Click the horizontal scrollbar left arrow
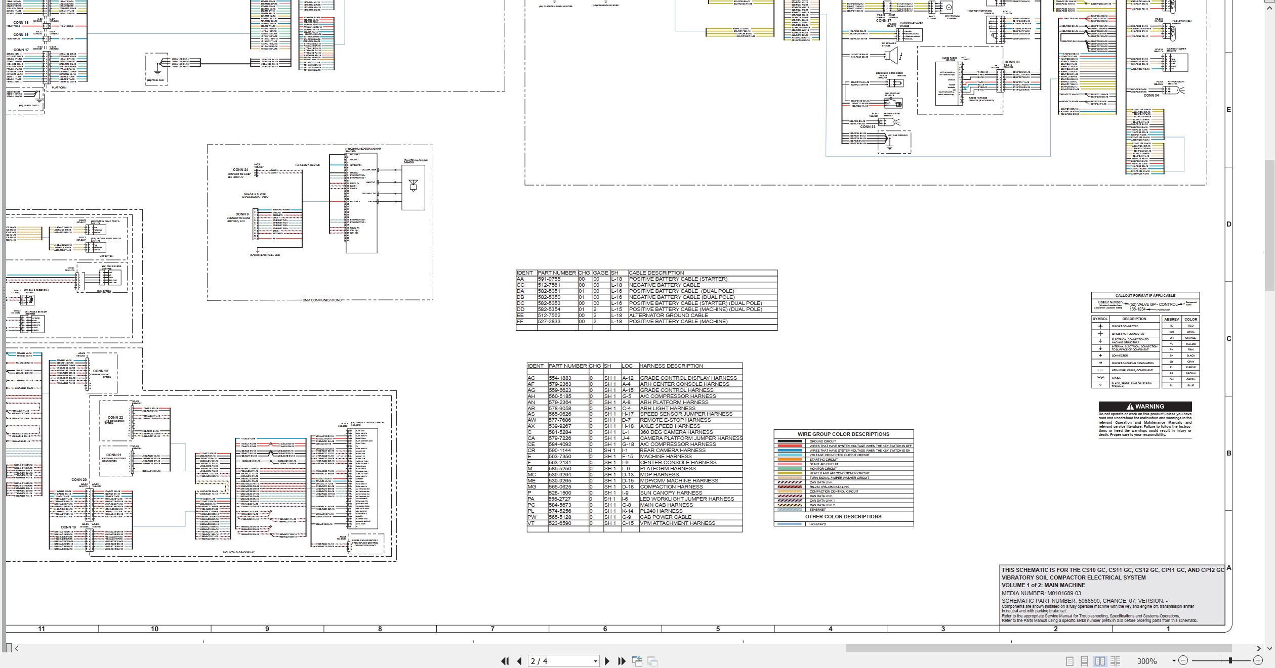Image resolution: width=1275 pixels, height=668 pixels. 16,648
